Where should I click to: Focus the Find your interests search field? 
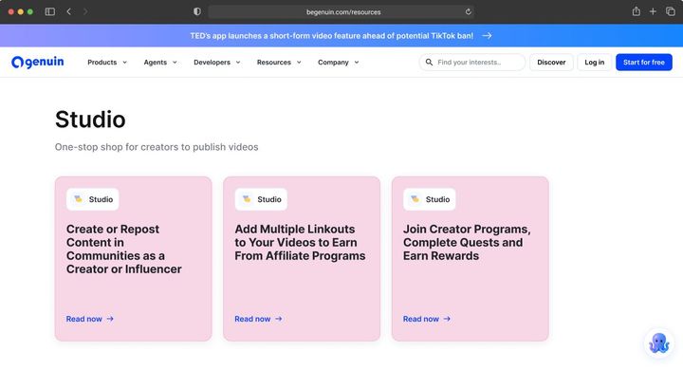[472, 63]
